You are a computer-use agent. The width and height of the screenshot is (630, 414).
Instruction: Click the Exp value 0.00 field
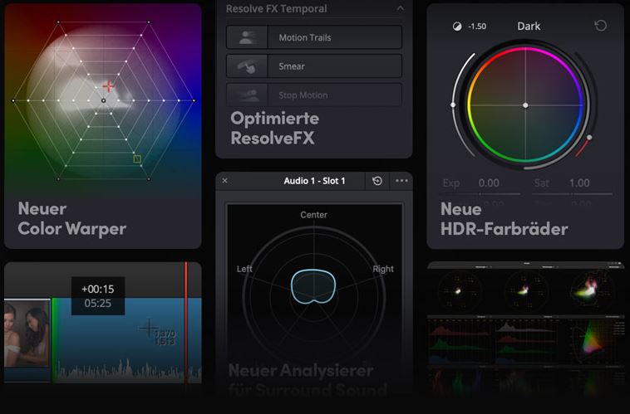[x=489, y=183]
